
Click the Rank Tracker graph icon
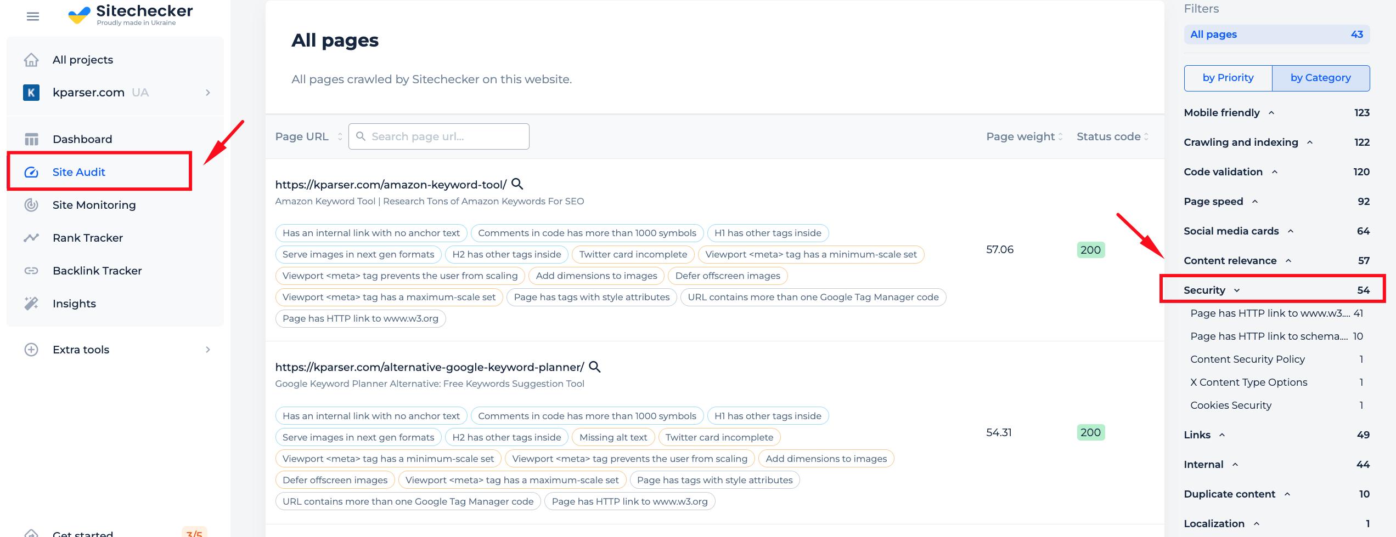click(31, 238)
